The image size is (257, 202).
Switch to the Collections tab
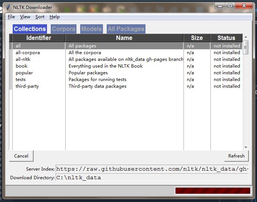[x=30, y=29]
